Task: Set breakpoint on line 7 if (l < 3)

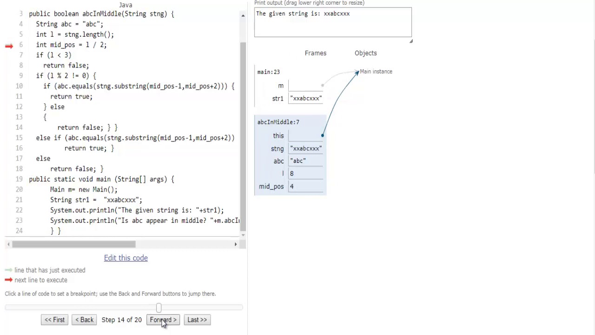Action: click(x=53, y=55)
